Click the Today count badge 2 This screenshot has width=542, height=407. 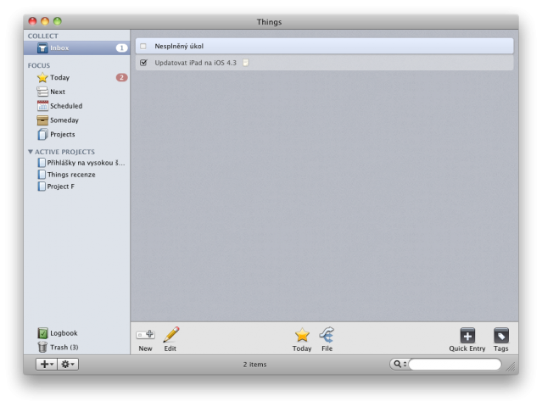pos(121,77)
